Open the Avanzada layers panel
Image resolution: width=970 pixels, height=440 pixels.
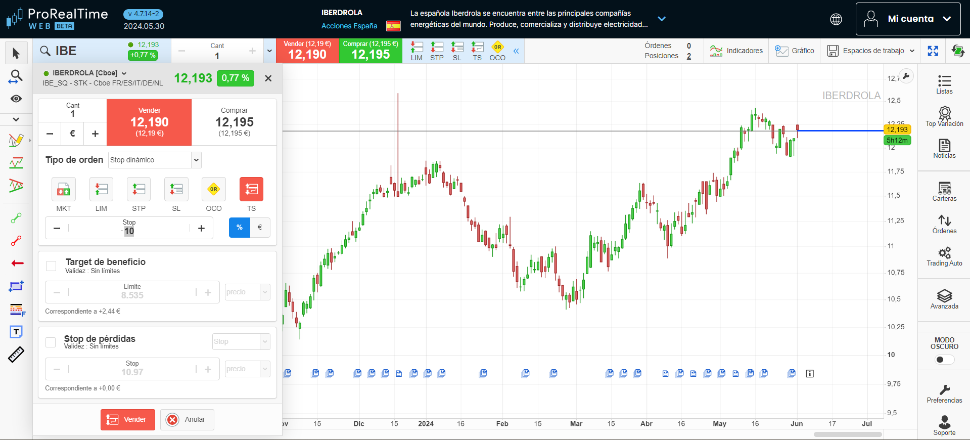[944, 299]
